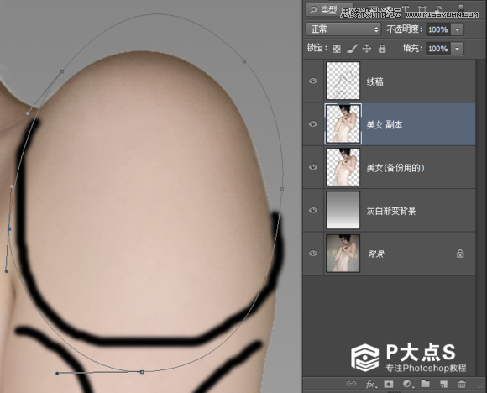
Task: Click the 背景 layer thumbnail
Action: pos(343,254)
